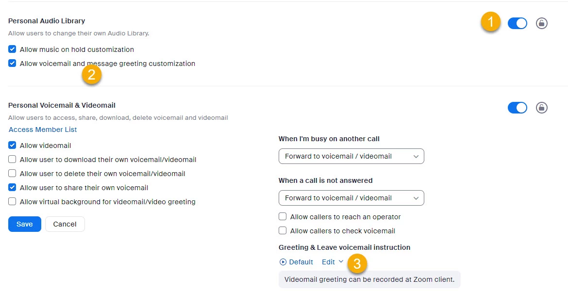This screenshot has height=292, width=568.
Task: Check Allow callers to reach an operator
Action: 283,217
